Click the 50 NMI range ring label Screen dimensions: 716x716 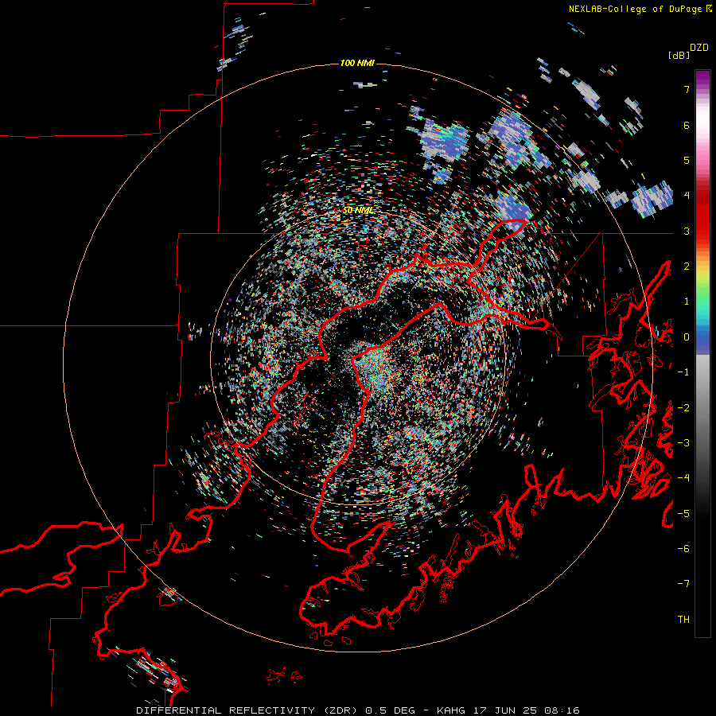pyautogui.click(x=358, y=211)
